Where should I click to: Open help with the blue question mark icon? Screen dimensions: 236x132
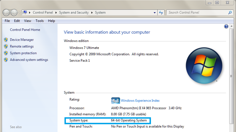(226, 27)
